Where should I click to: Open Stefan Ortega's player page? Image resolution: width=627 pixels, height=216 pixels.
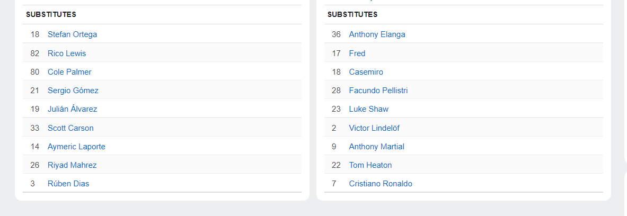[72, 34]
